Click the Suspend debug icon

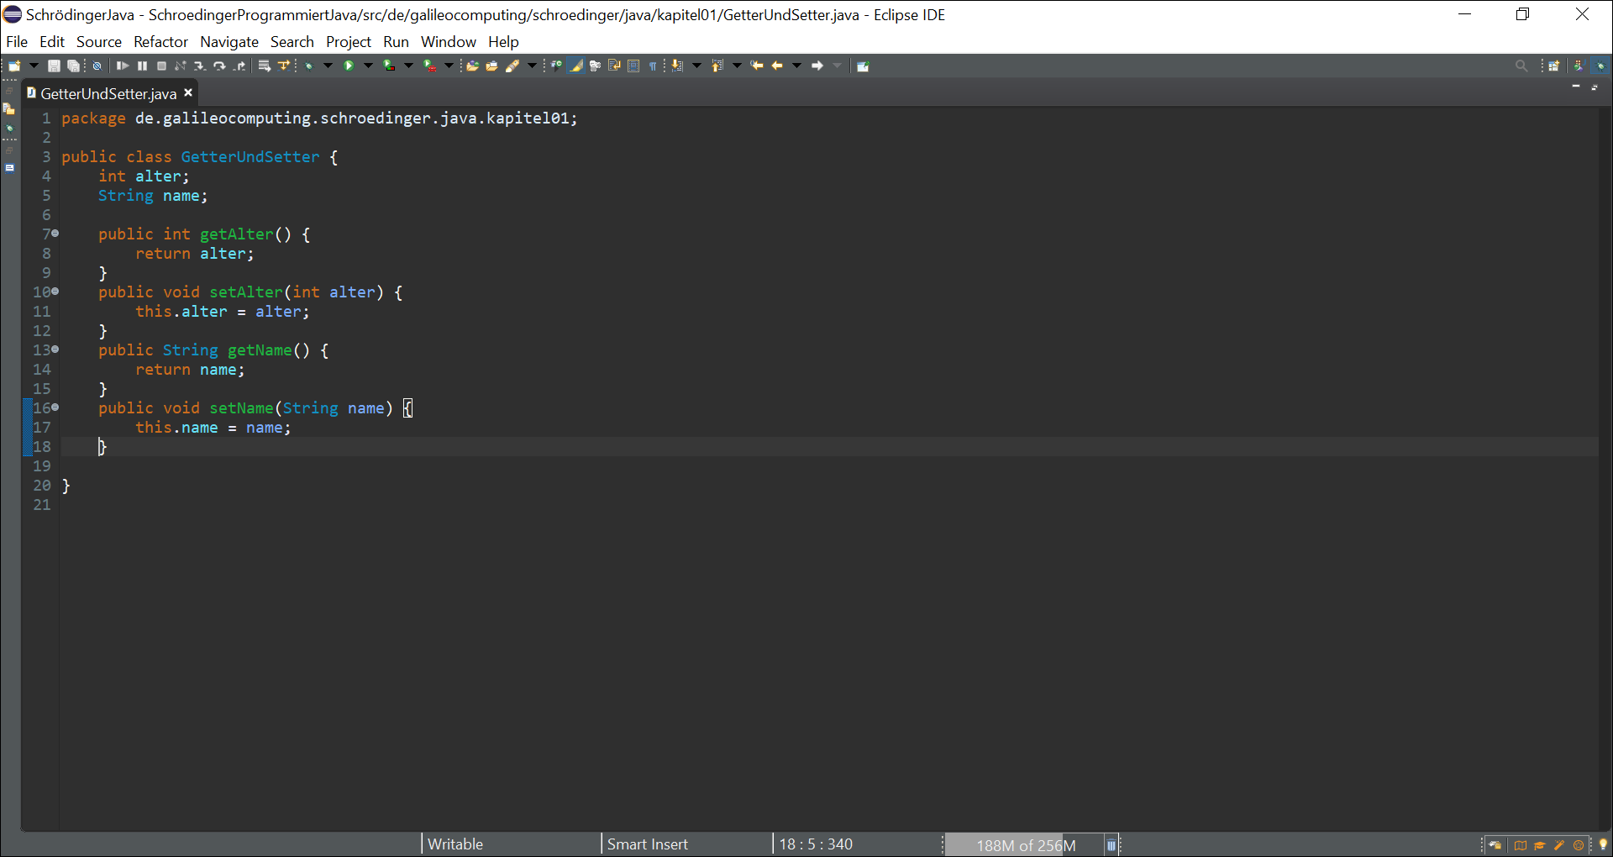pyautogui.click(x=142, y=66)
